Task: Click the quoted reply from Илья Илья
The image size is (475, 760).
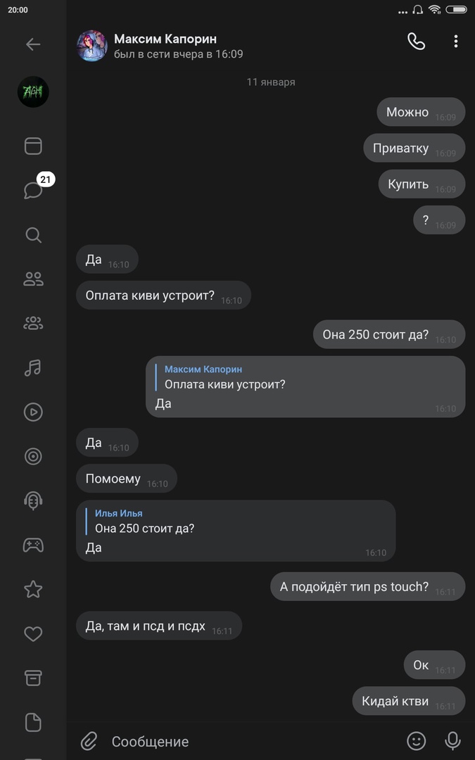Action: coord(144,521)
